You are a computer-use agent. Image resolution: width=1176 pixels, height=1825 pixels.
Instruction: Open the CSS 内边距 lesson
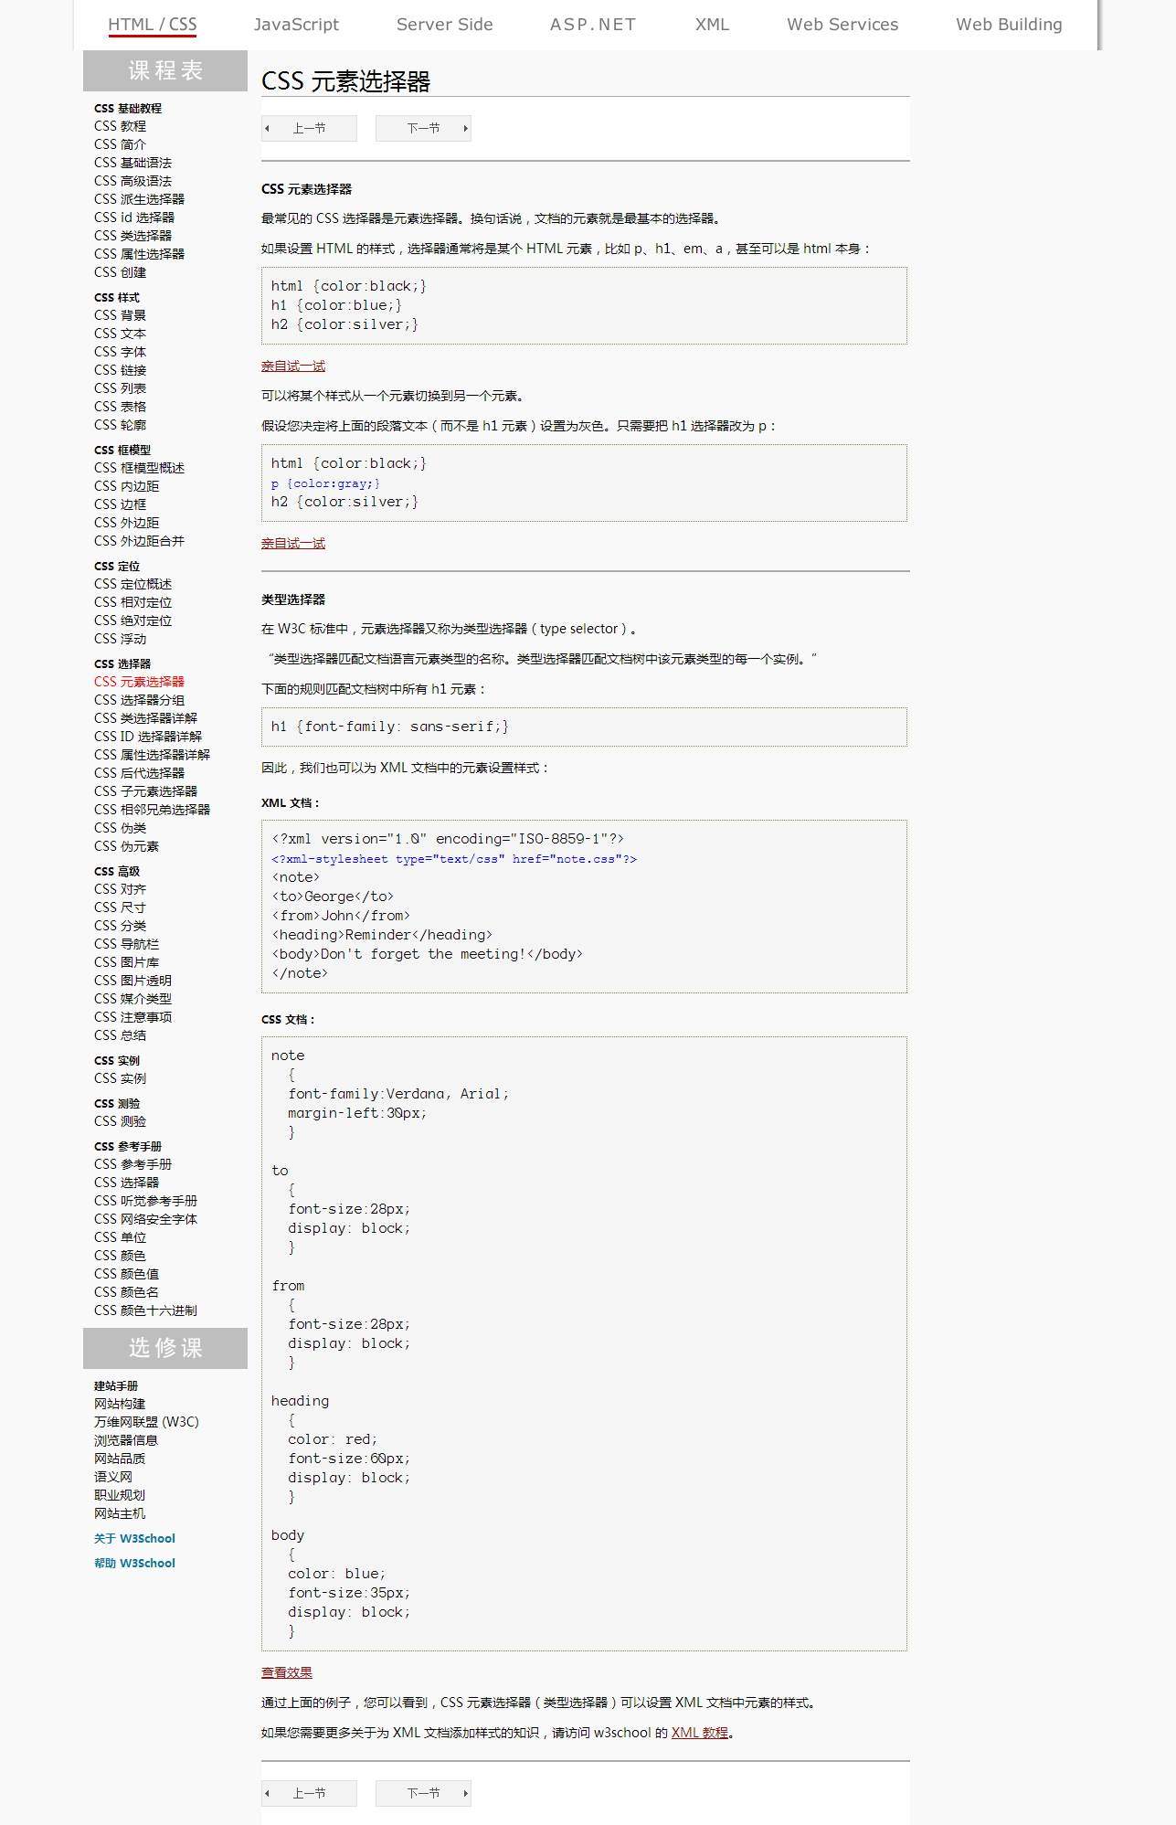(x=126, y=486)
